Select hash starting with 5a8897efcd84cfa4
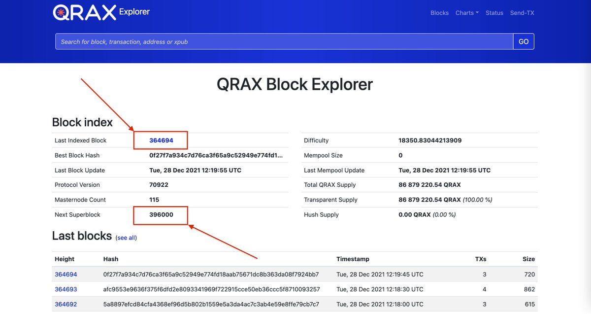 (211, 304)
